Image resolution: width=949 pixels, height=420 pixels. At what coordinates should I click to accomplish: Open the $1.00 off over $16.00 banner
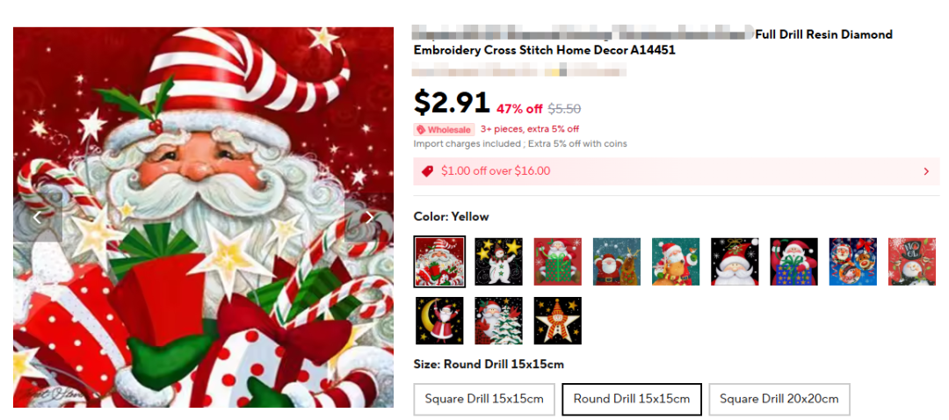click(x=676, y=171)
